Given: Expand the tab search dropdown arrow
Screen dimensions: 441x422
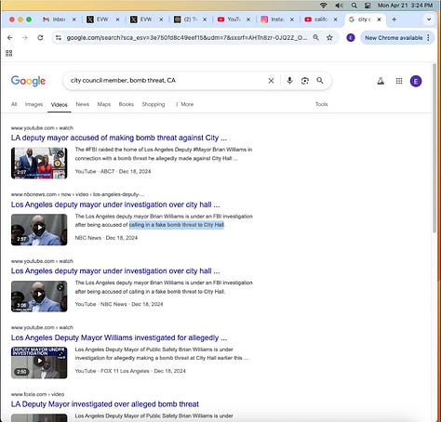Looking at the screenshot, I should 429,20.
